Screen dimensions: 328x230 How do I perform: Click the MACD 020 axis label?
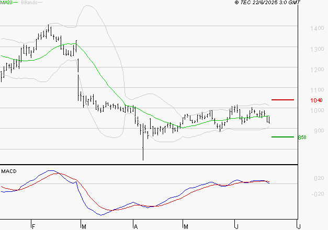pos(319,178)
